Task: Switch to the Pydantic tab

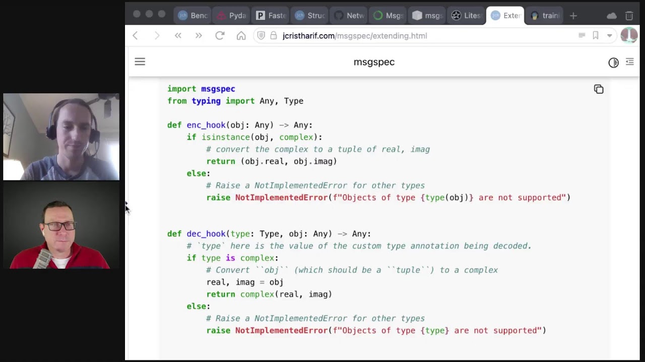Action: [231, 16]
